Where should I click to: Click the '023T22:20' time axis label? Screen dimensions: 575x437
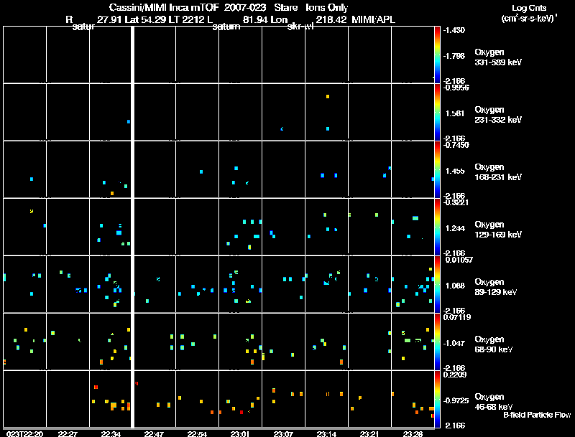25,433
